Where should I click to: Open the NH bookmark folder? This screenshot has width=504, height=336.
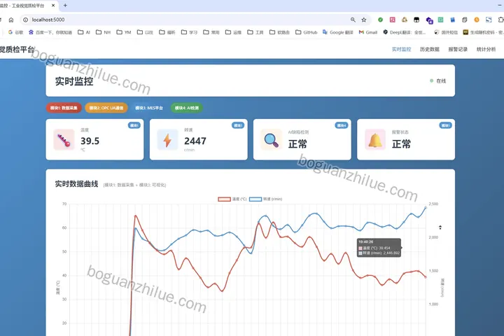[103, 32]
